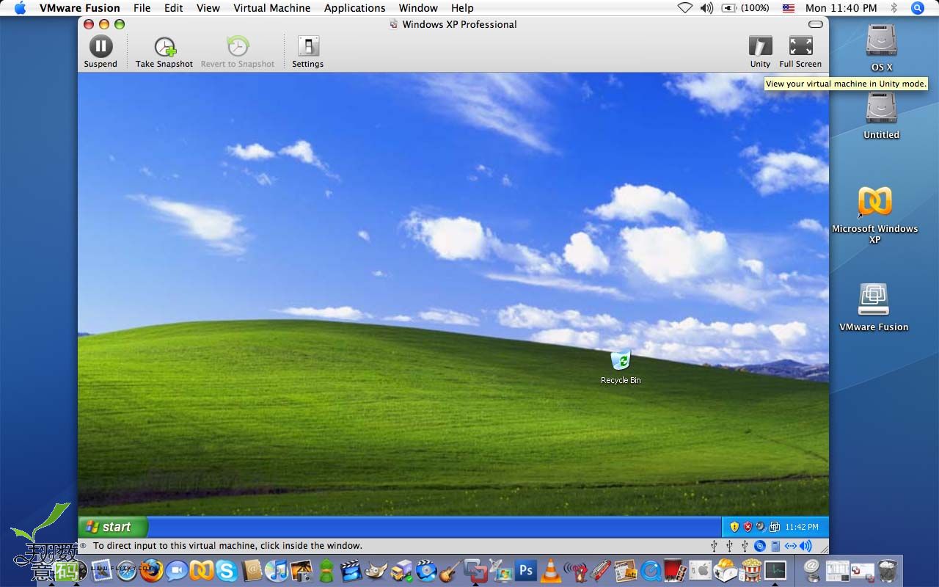This screenshot has width=939, height=587.
Task: Open Firefox from the Dock
Action: [x=151, y=570]
